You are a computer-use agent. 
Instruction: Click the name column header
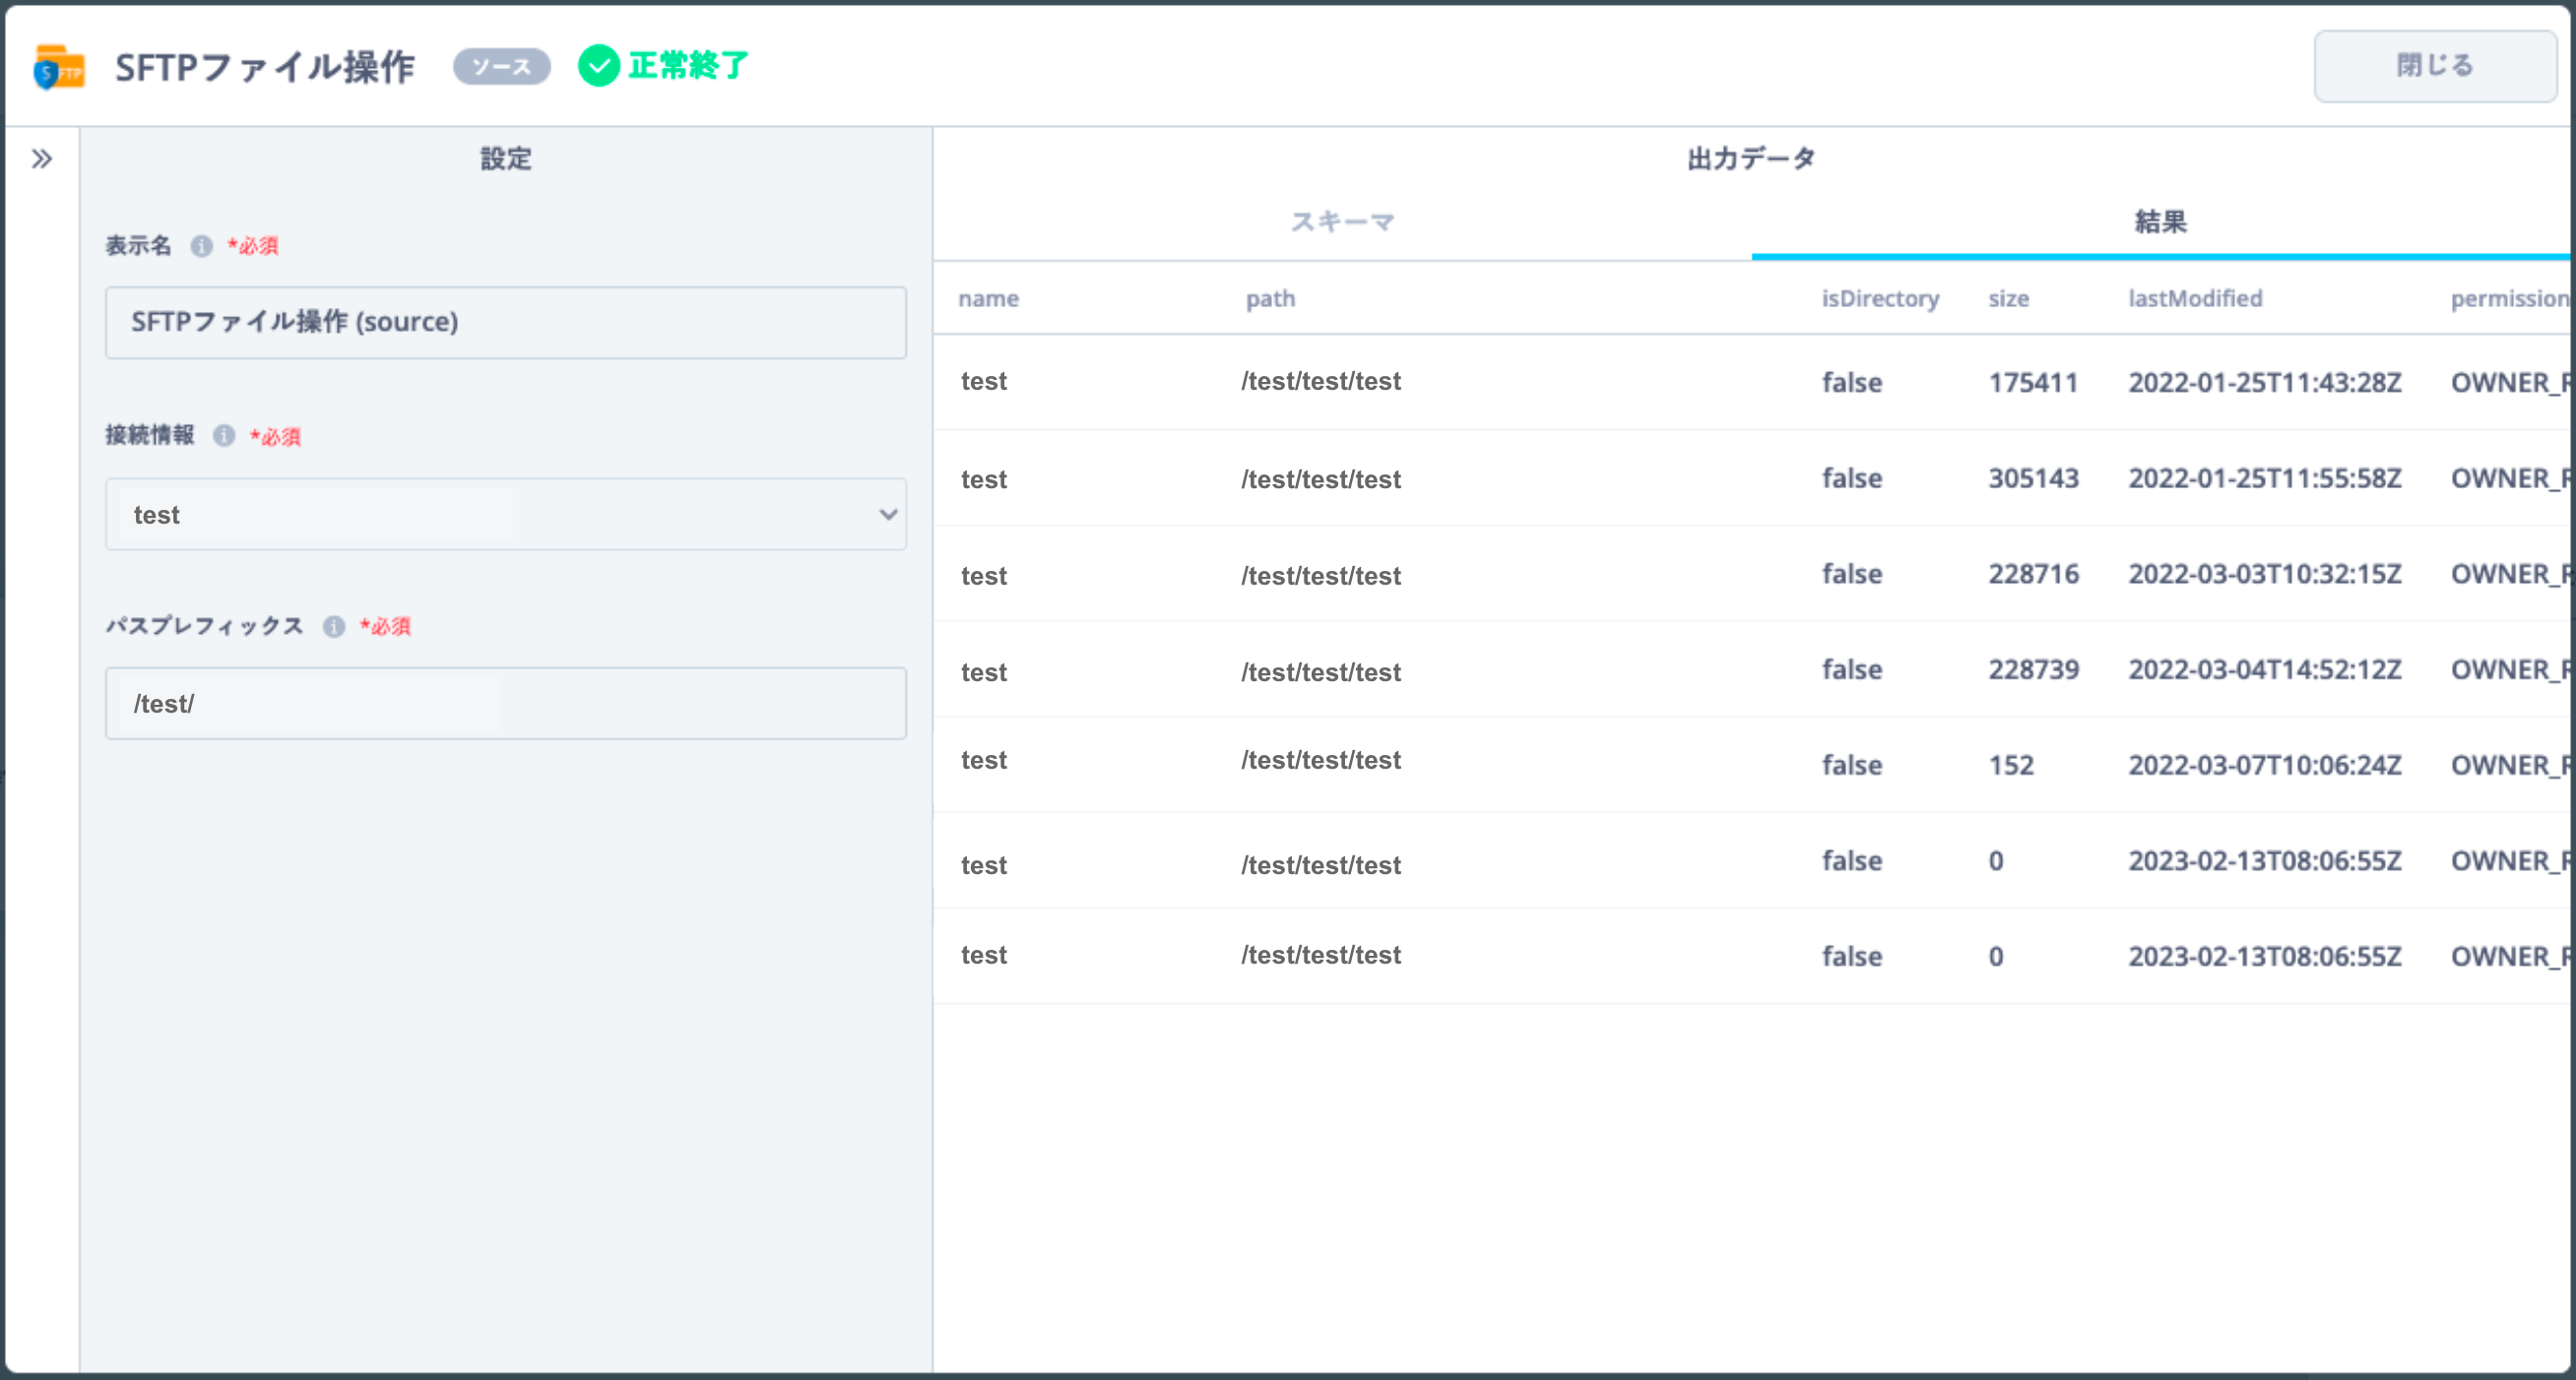[988, 299]
